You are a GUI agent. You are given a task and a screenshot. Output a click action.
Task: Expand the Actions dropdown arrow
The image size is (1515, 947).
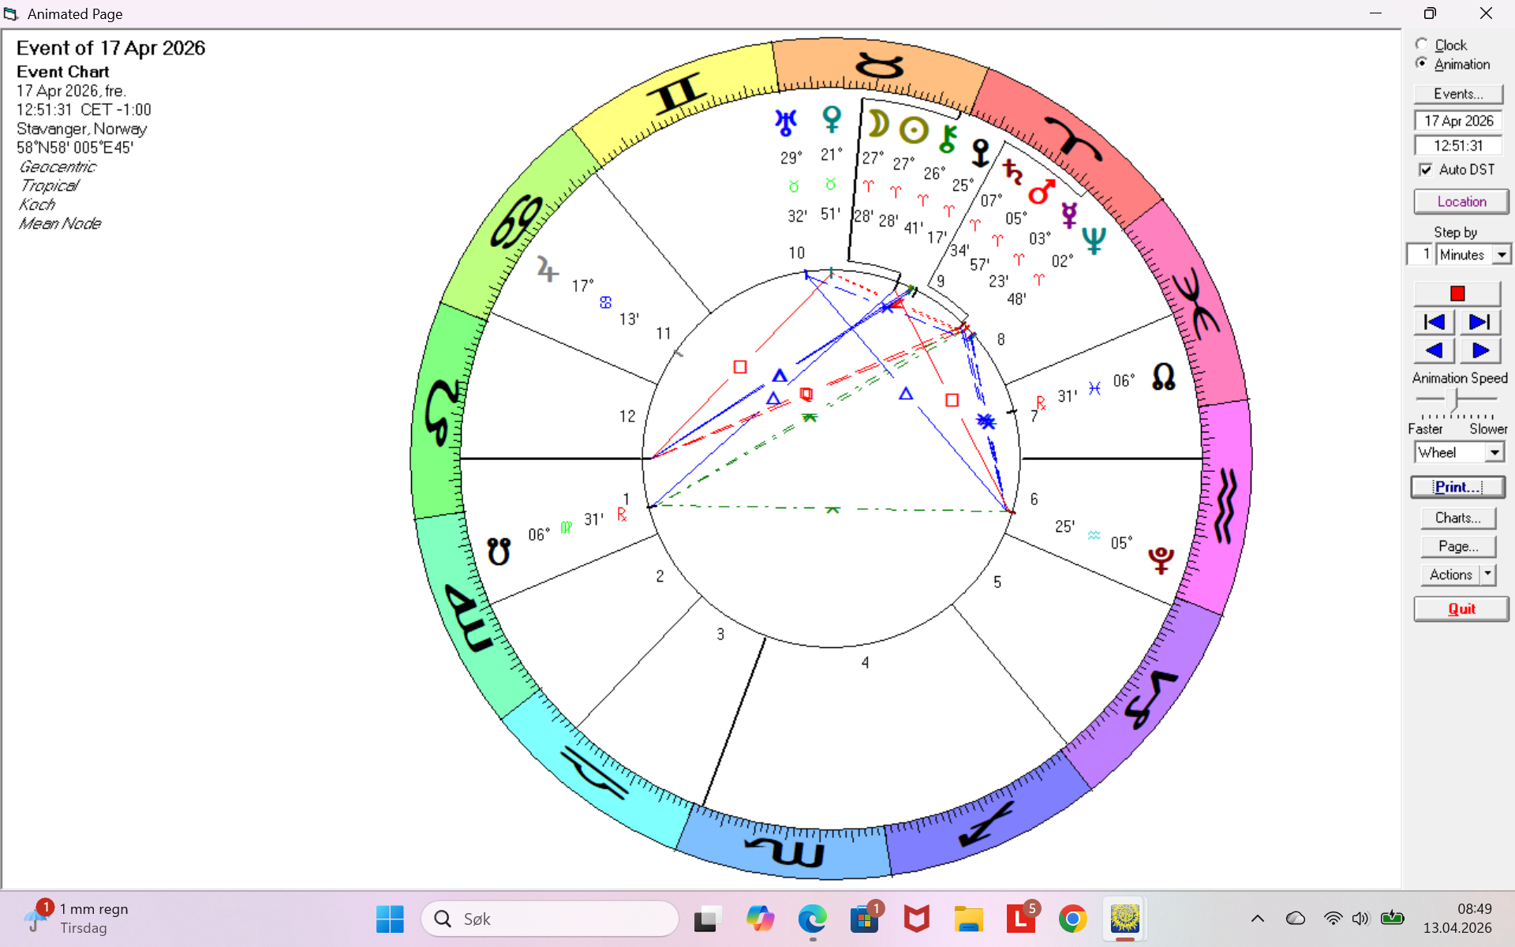coord(1488,575)
